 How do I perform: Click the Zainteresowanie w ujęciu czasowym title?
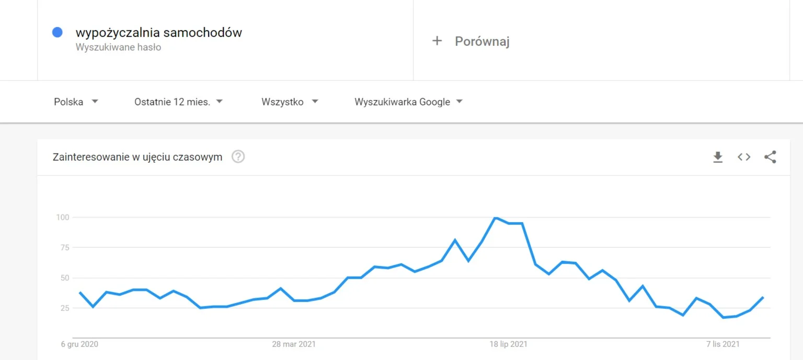pyautogui.click(x=137, y=157)
